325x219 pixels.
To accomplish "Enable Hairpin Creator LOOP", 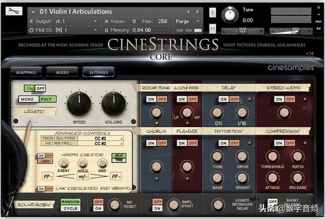I will tap(45, 161).
